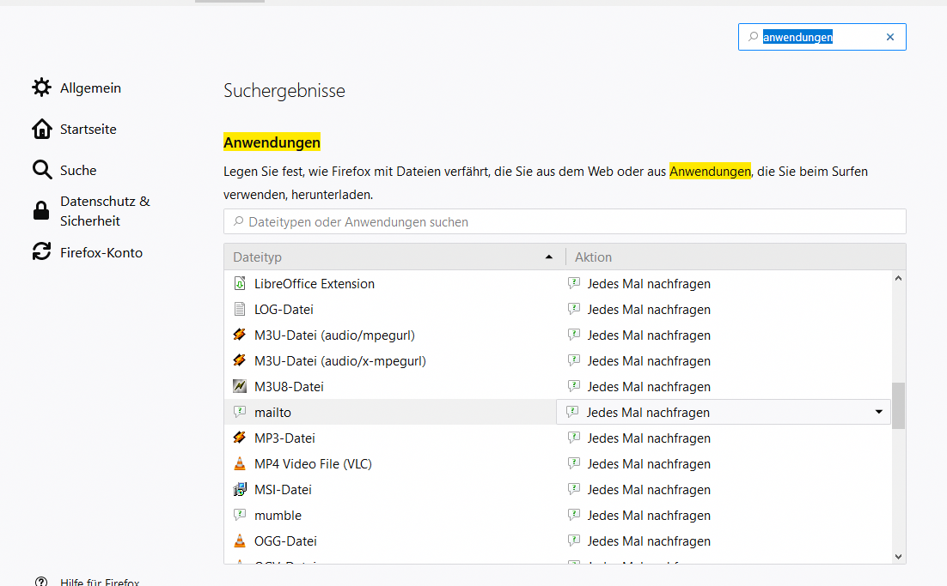Click the LibreOffice Extension file icon
This screenshot has height=586, width=947.
pos(240,284)
